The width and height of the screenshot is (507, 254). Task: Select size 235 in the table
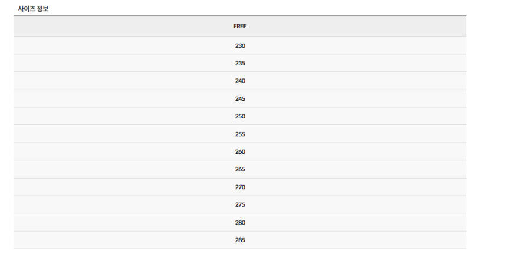click(x=240, y=63)
